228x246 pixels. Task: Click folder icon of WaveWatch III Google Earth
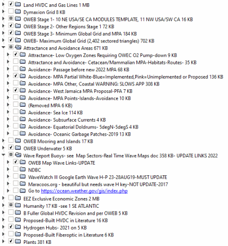[x=22, y=176]
